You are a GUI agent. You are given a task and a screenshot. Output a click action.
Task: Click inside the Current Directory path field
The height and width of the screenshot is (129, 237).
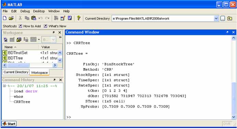click(x=163, y=18)
